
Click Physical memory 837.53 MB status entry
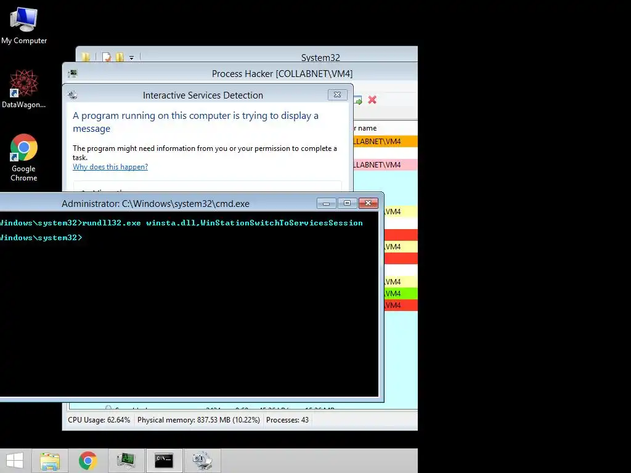pos(198,420)
